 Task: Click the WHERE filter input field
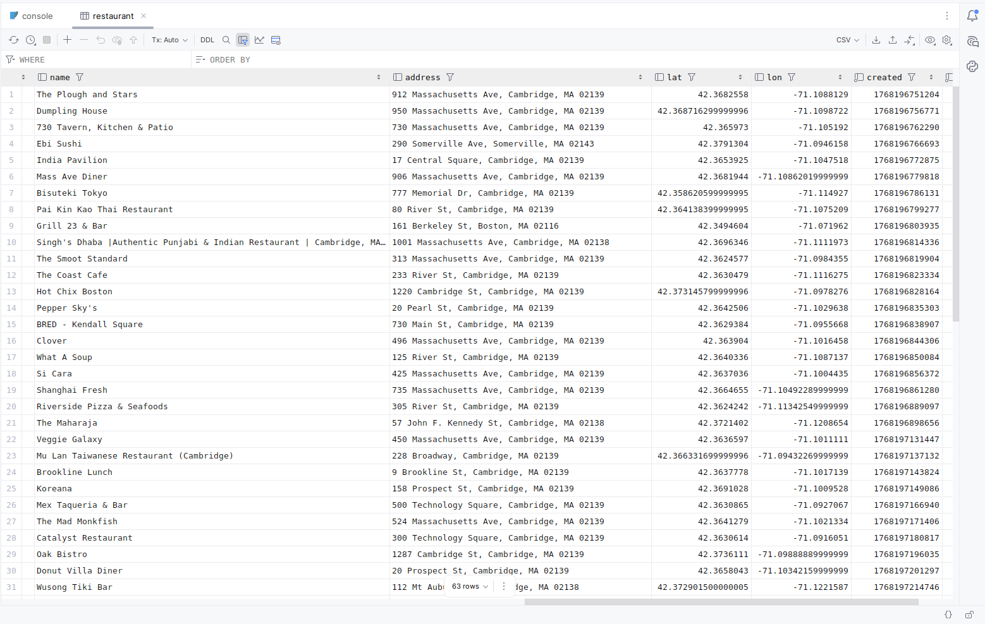coord(101,59)
